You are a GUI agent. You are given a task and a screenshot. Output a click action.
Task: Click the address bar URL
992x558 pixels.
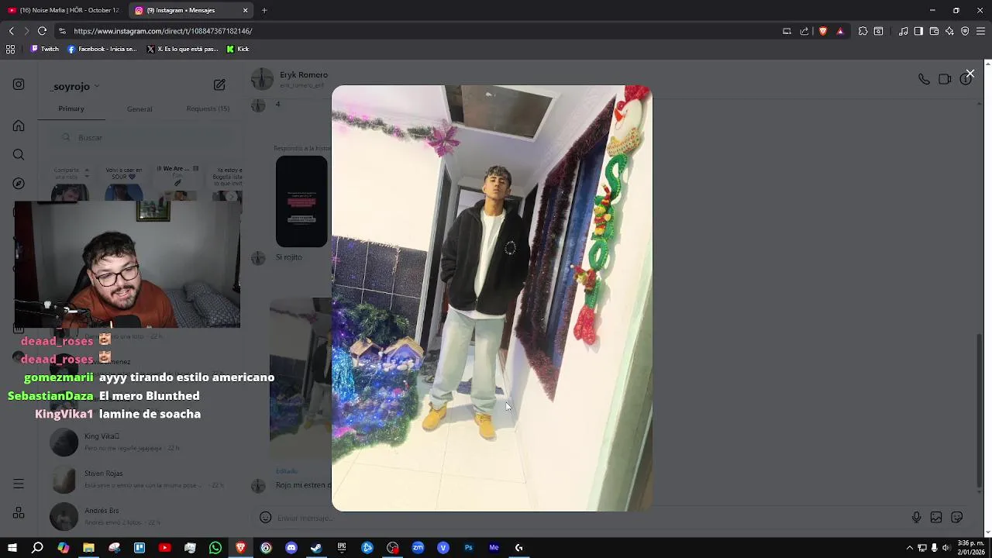tap(163, 31)
